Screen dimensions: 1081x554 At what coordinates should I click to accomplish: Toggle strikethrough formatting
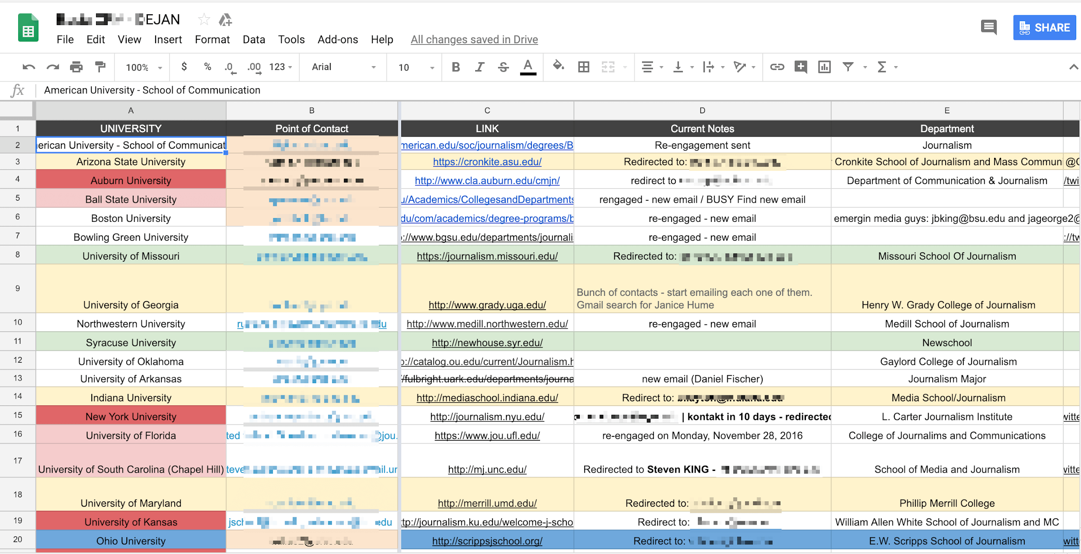coord(503,67)
